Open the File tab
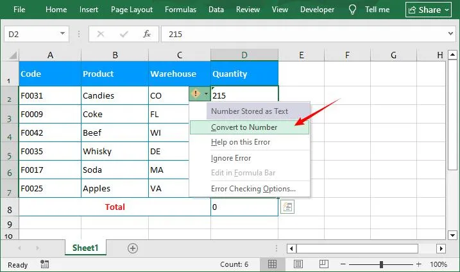Screen dimensions: 460x272 click(x=19, y=10)
